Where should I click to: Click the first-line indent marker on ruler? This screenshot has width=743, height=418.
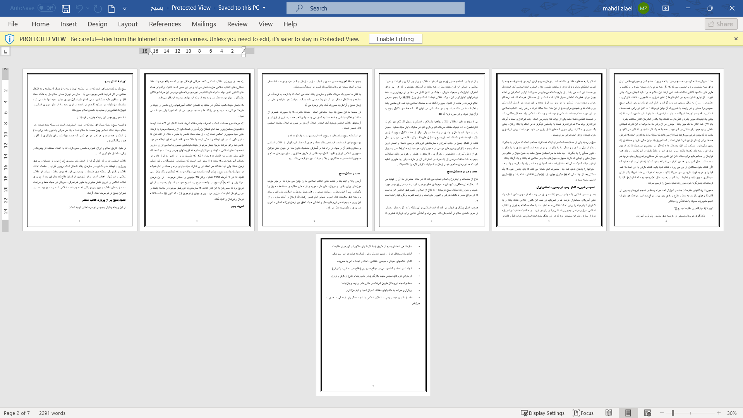[x=244, y=49]
